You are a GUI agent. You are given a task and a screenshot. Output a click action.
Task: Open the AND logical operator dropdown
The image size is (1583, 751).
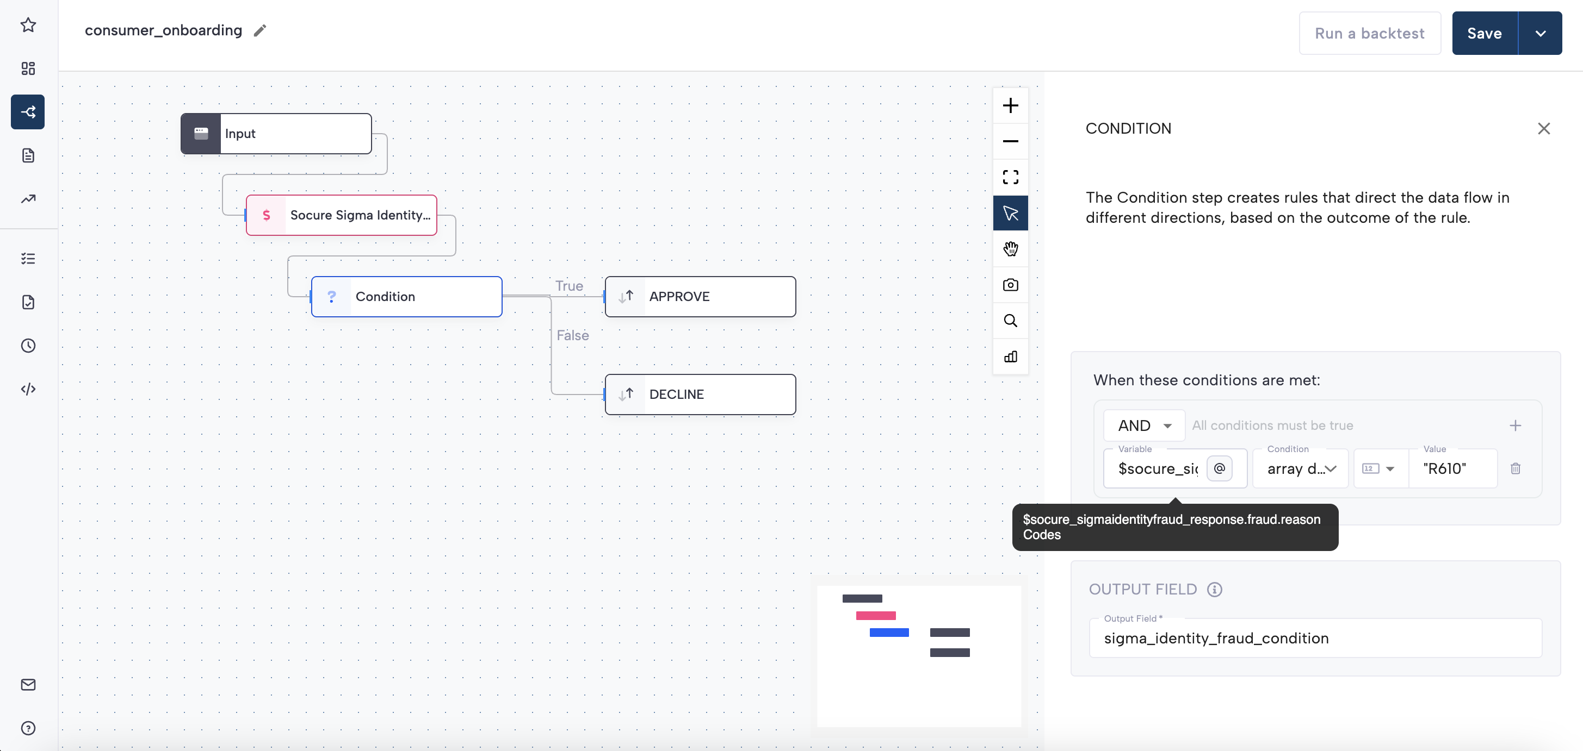(x=1143, y=425)
